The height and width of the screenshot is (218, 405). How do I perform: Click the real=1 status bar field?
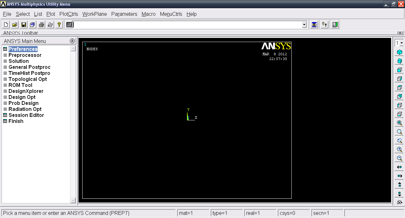[x=260, y=213]
